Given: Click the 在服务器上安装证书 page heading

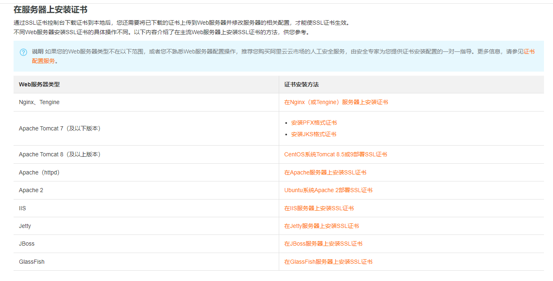Looking at the screenshot, I should pyautogui.click(x=51, y=9).
